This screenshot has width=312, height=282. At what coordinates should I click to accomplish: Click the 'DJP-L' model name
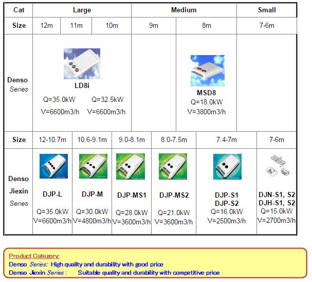52,194
